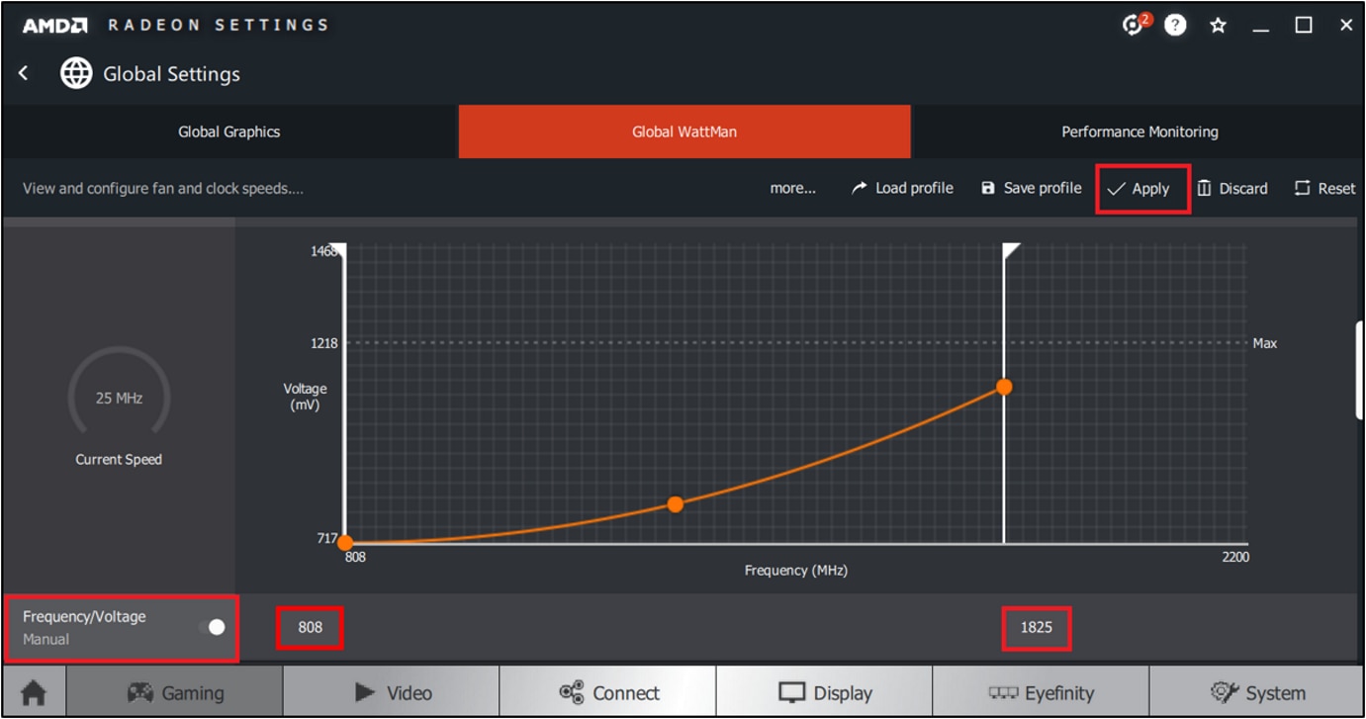Open the System section
The height and width of the screenshot is (719, 1366).
point(1257,692)
